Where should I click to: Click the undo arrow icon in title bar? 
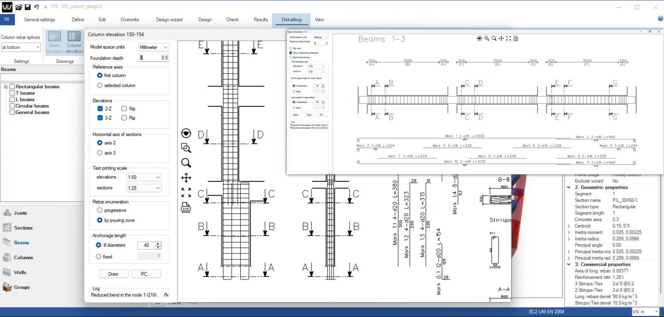(37, 7)
